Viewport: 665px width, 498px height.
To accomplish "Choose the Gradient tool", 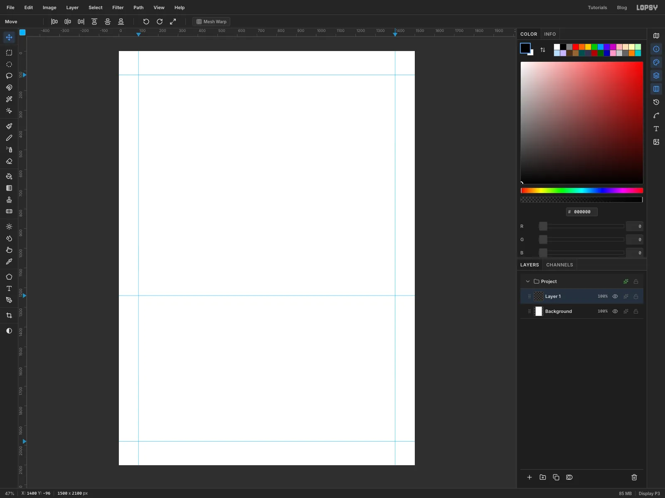I will coord(9,188).
